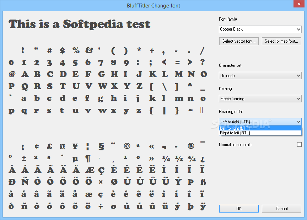Click the yen ¥ glyph
Screen dimensions: 307x220
[75, 146]
